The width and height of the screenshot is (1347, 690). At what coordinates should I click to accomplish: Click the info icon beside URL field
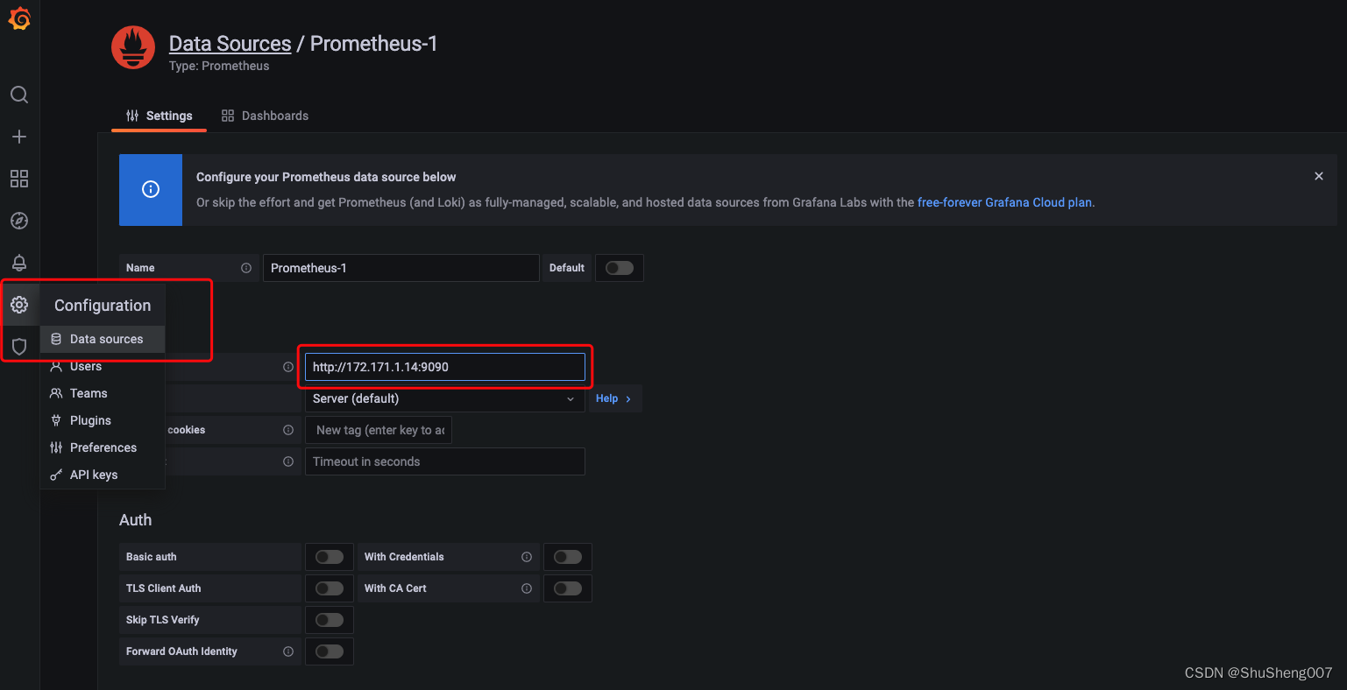coord(288,367)
